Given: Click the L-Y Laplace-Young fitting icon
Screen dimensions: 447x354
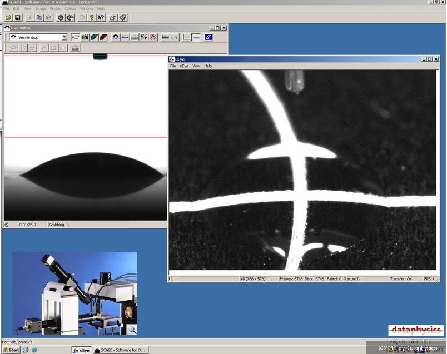Looking at the screenshot, I should (175, 37).
